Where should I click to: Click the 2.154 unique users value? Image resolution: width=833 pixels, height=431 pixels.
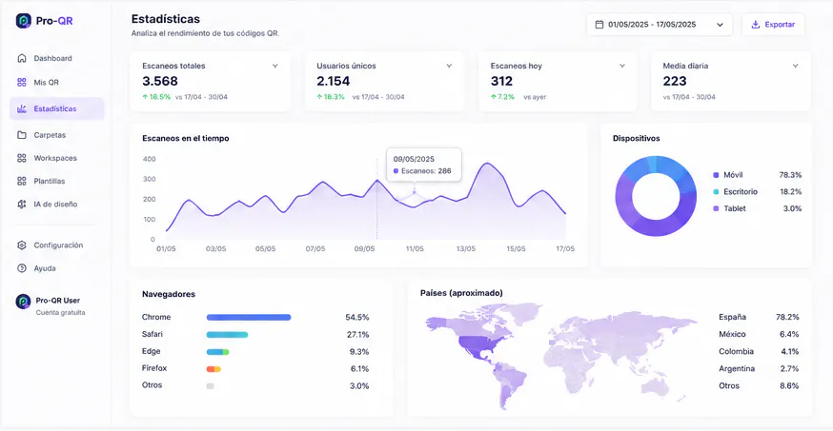(x=333, y=81)
